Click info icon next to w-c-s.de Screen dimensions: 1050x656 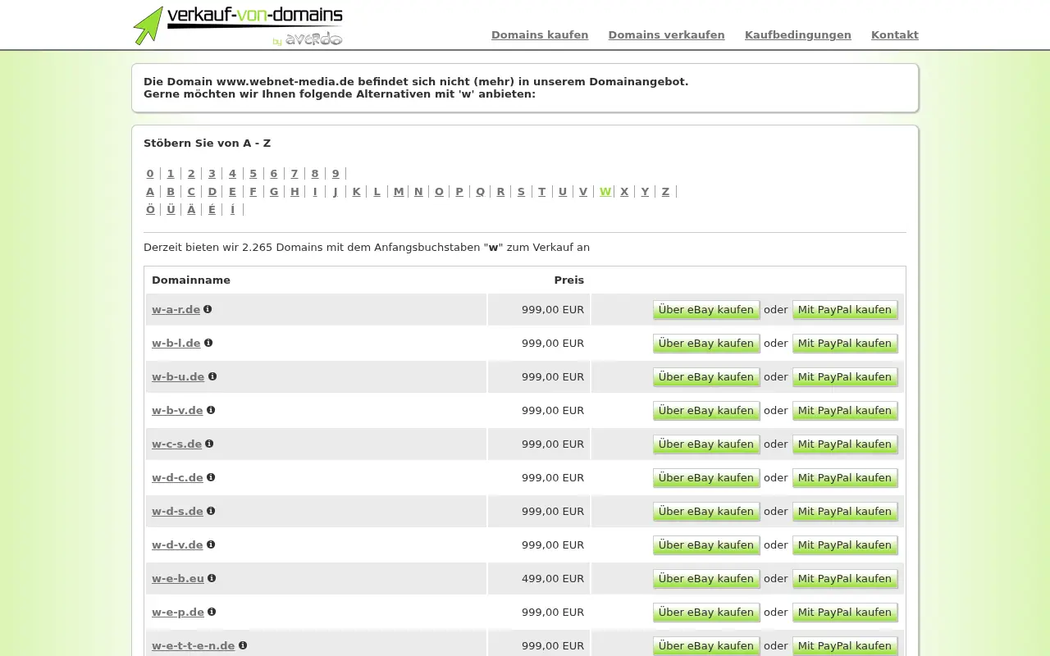point(209,444)
